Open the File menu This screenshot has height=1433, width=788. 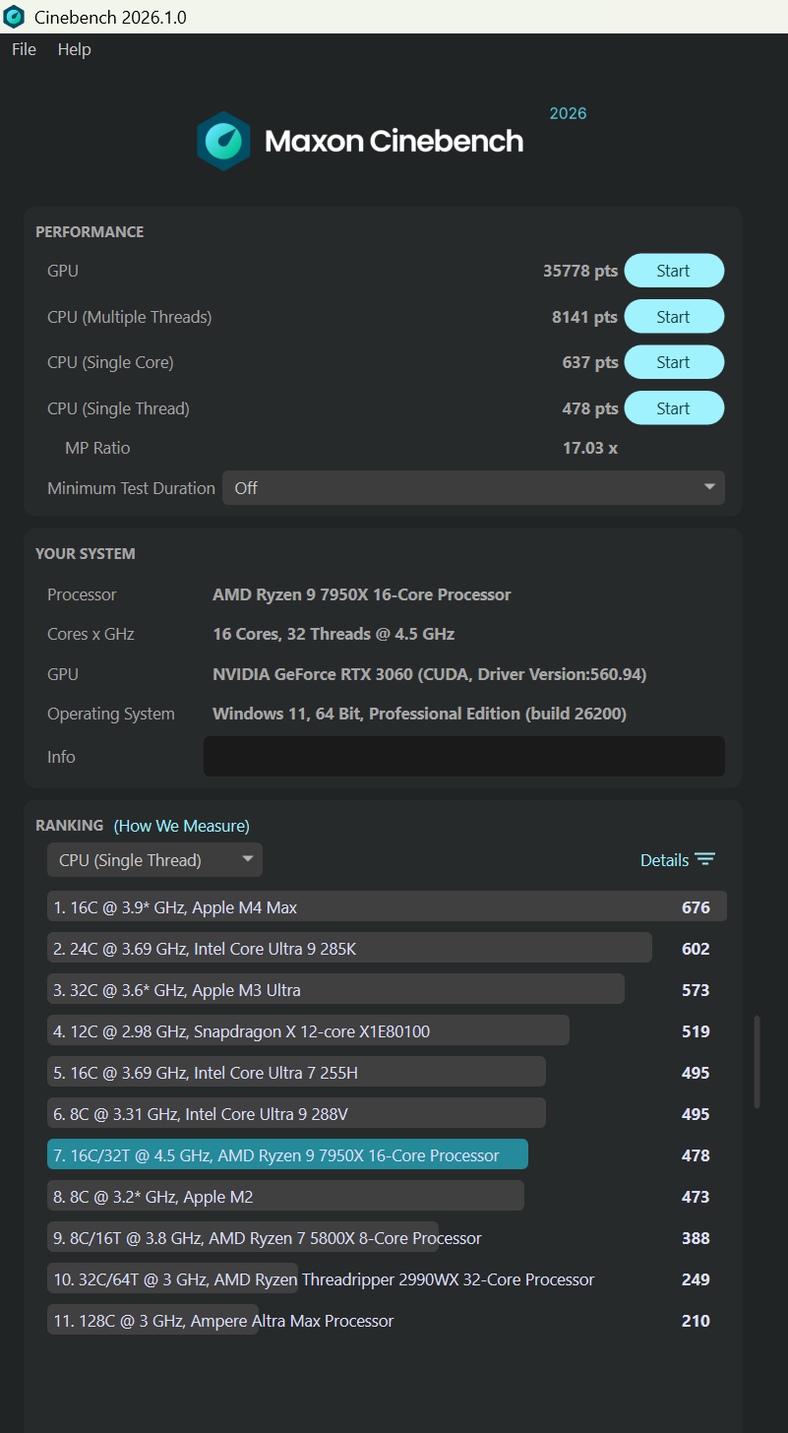[24, 49]
